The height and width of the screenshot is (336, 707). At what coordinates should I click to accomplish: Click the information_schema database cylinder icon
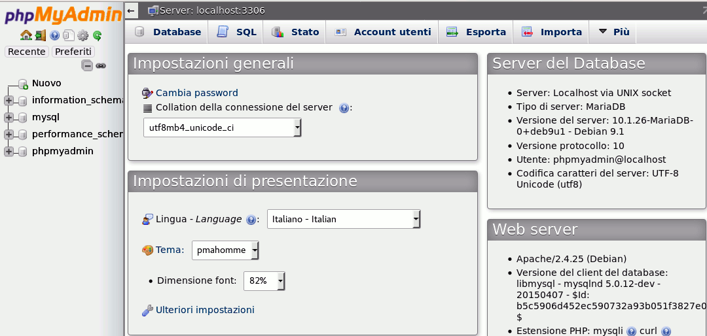click(x=22, y=101)
